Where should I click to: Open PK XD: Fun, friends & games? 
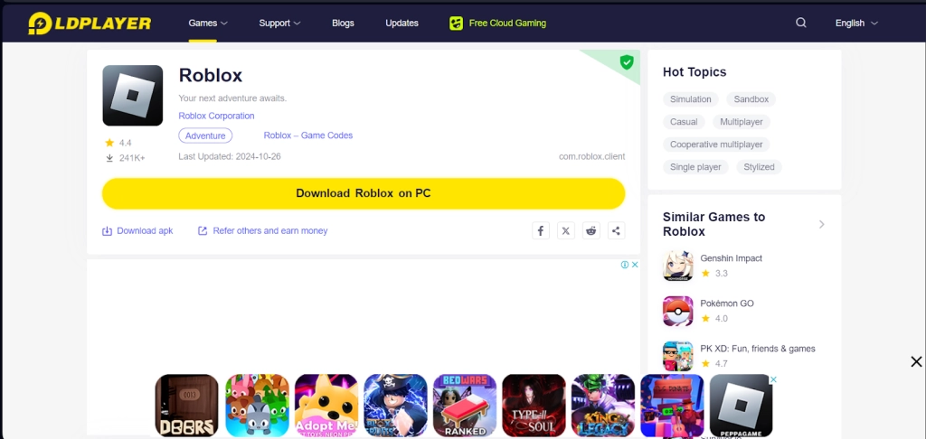click(x=758, y=349)
